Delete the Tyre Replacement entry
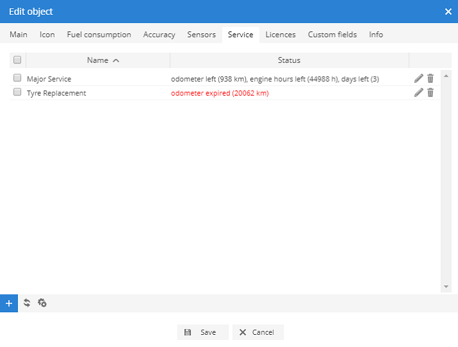Screen dimensions: 458x347 pos(430,93)
